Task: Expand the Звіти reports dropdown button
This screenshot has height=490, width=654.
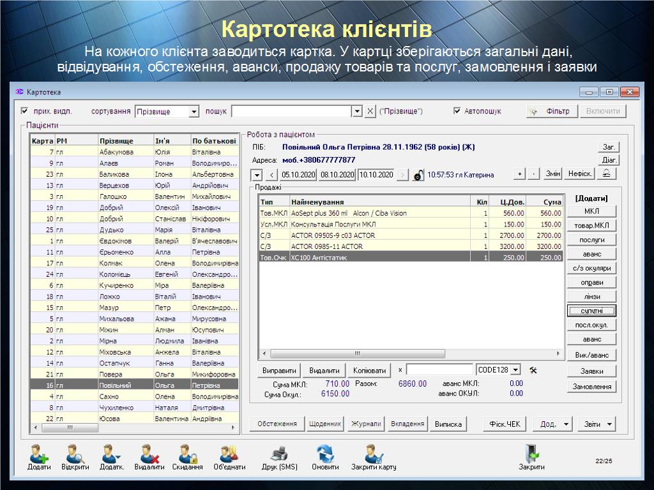Action: coord(597,424)
